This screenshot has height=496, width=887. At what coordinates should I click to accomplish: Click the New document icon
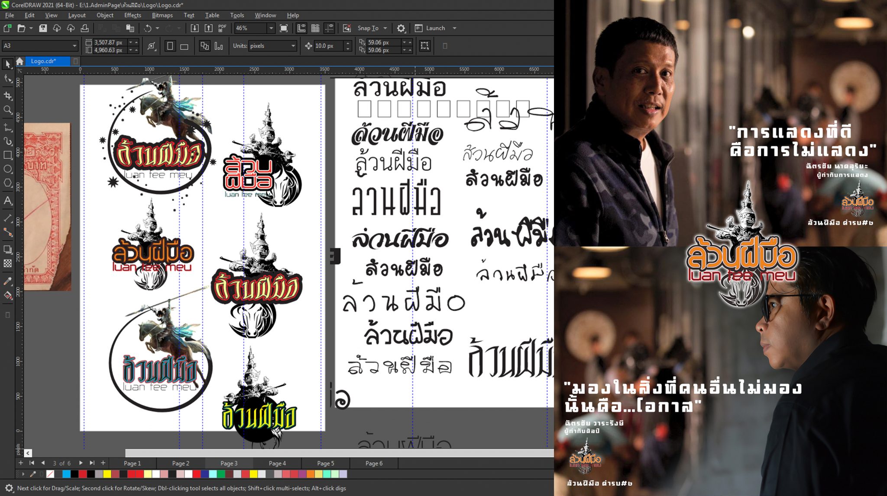point(7,28)
